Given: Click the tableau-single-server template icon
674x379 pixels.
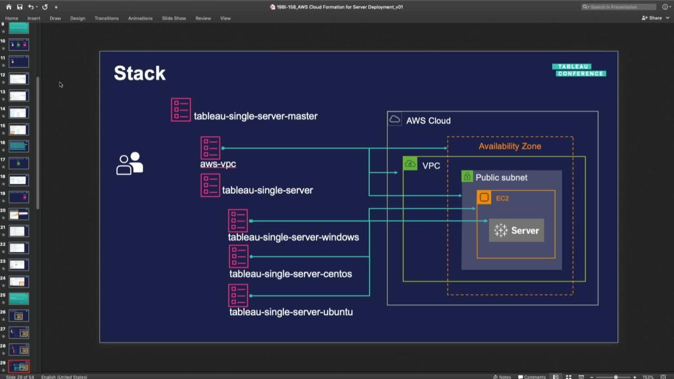Looking at the screenshot, I should (210, 185).
